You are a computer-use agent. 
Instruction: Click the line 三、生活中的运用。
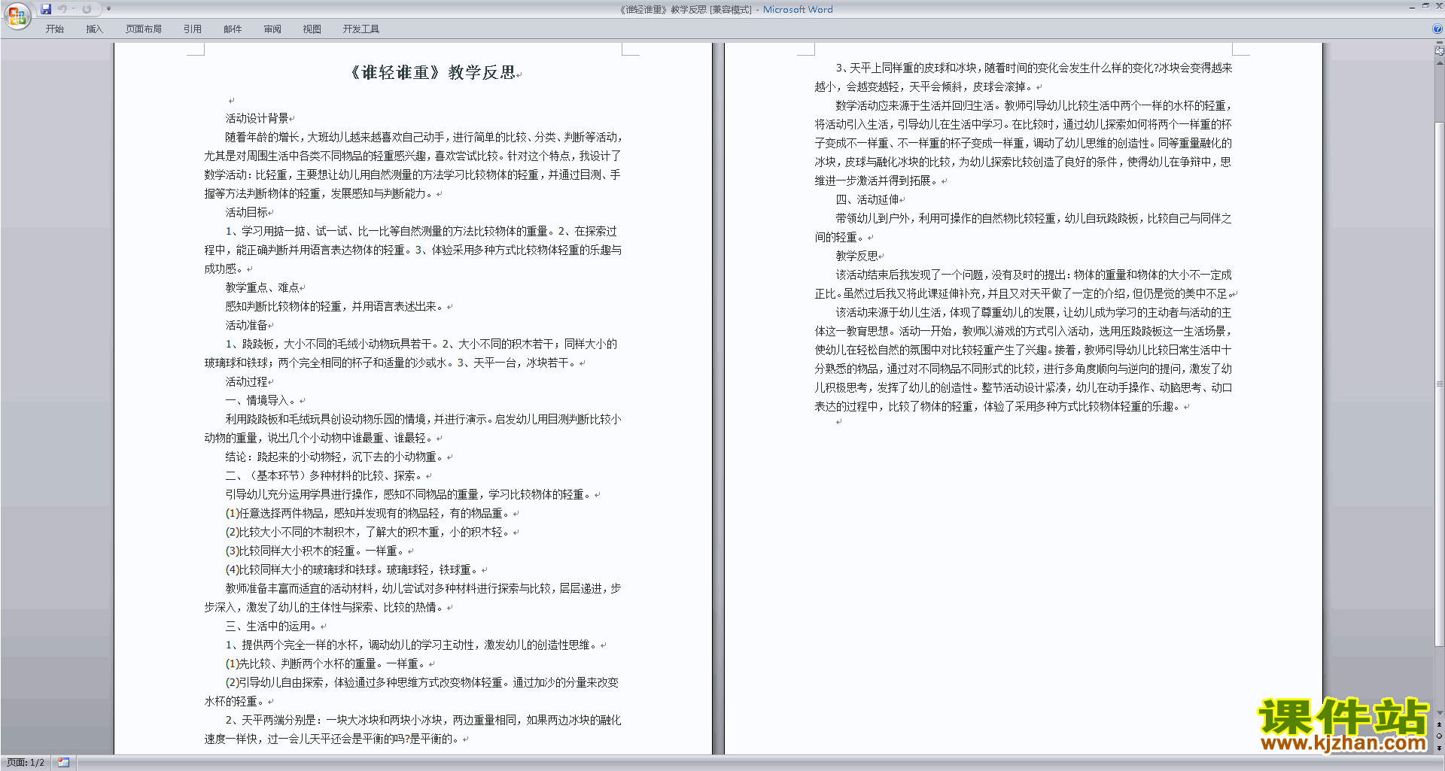(x=273, y=626)
